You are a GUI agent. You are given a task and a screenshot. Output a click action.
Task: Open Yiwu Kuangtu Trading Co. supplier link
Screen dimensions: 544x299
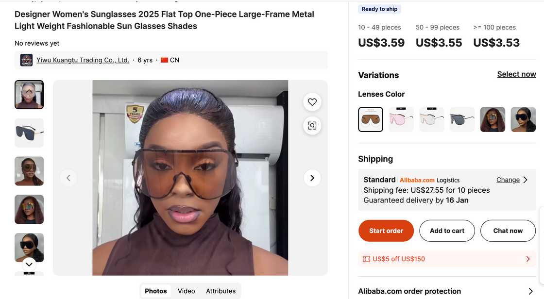pos(83,60)
